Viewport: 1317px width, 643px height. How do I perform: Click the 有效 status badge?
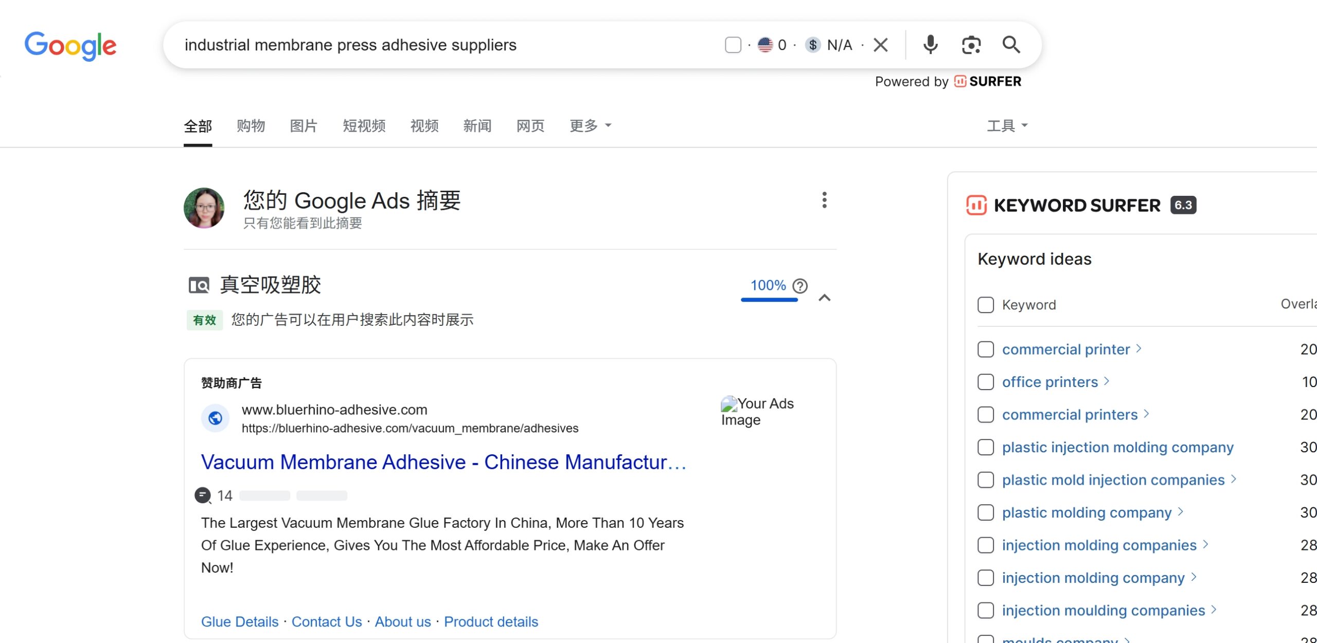[x=205, y=320]
